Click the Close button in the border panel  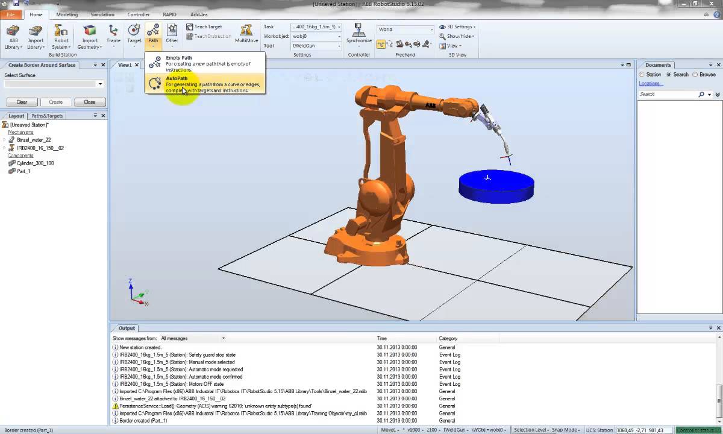point(89,102)
